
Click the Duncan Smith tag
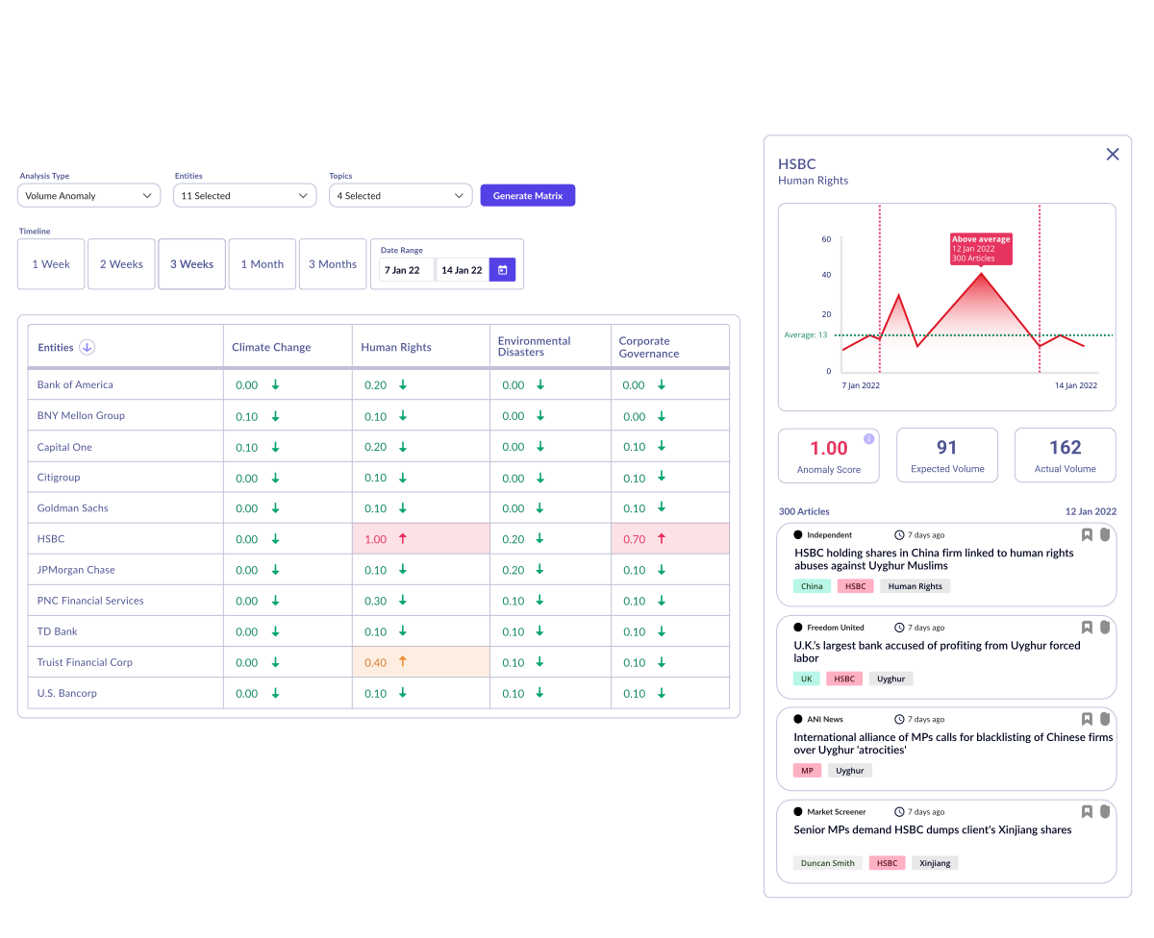pyautogui.click(x=828, y=863)
